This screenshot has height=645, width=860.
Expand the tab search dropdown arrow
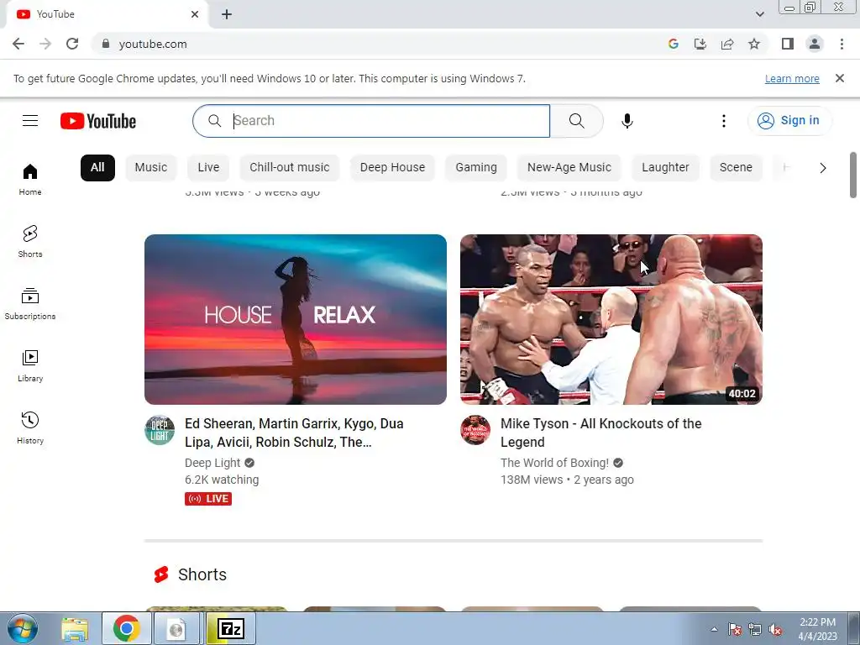[759, 14]
